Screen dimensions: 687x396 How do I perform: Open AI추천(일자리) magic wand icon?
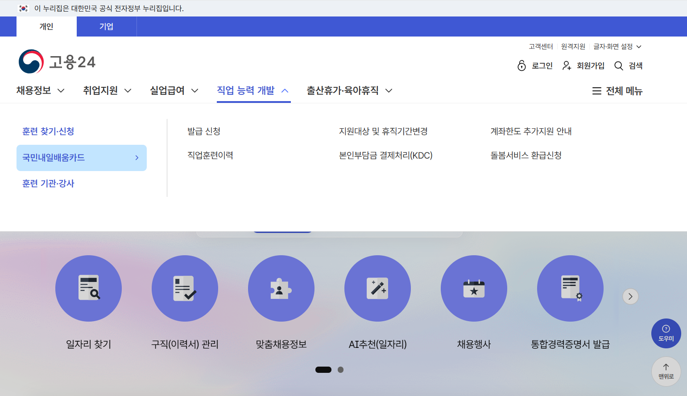pos(377,288)
